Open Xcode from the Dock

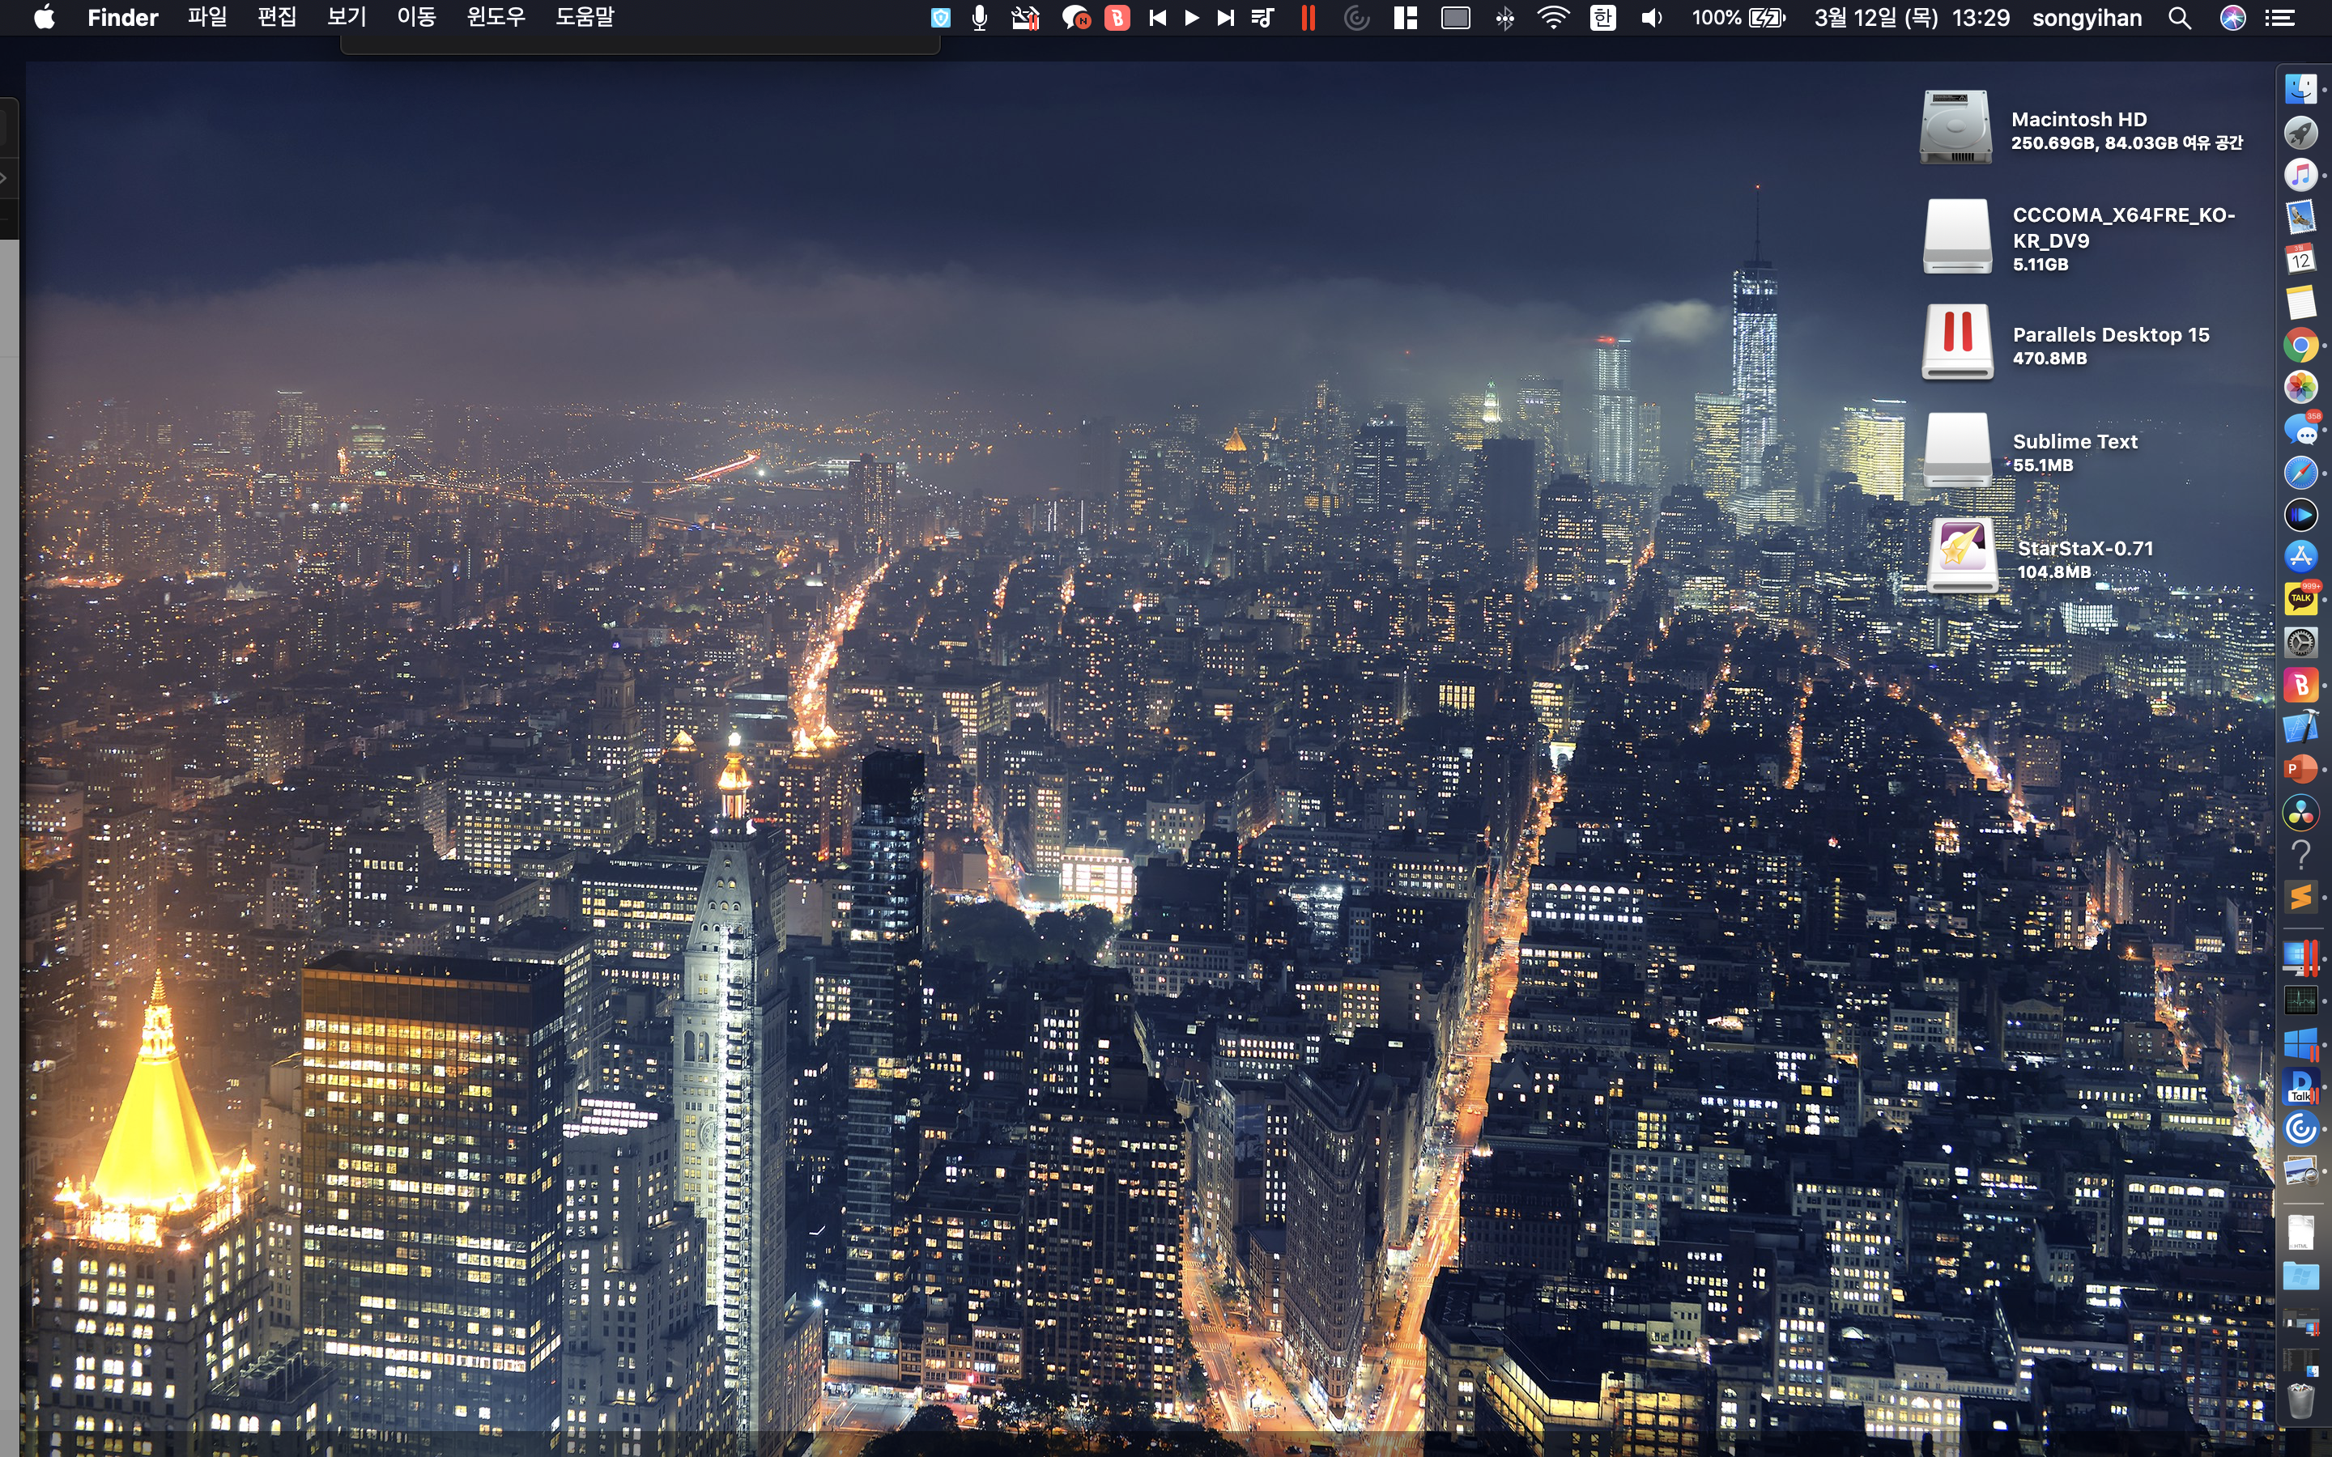(2300, 727)
